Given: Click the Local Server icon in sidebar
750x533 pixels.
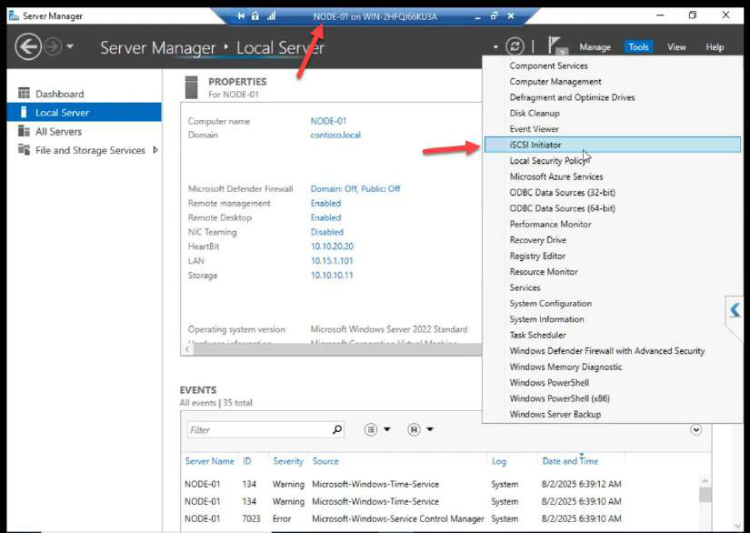Looking at the screenshot, I should 24,112.
